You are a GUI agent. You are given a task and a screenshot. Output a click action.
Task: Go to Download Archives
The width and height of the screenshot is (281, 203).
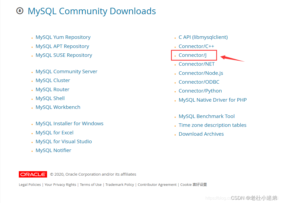click(201, 134)
